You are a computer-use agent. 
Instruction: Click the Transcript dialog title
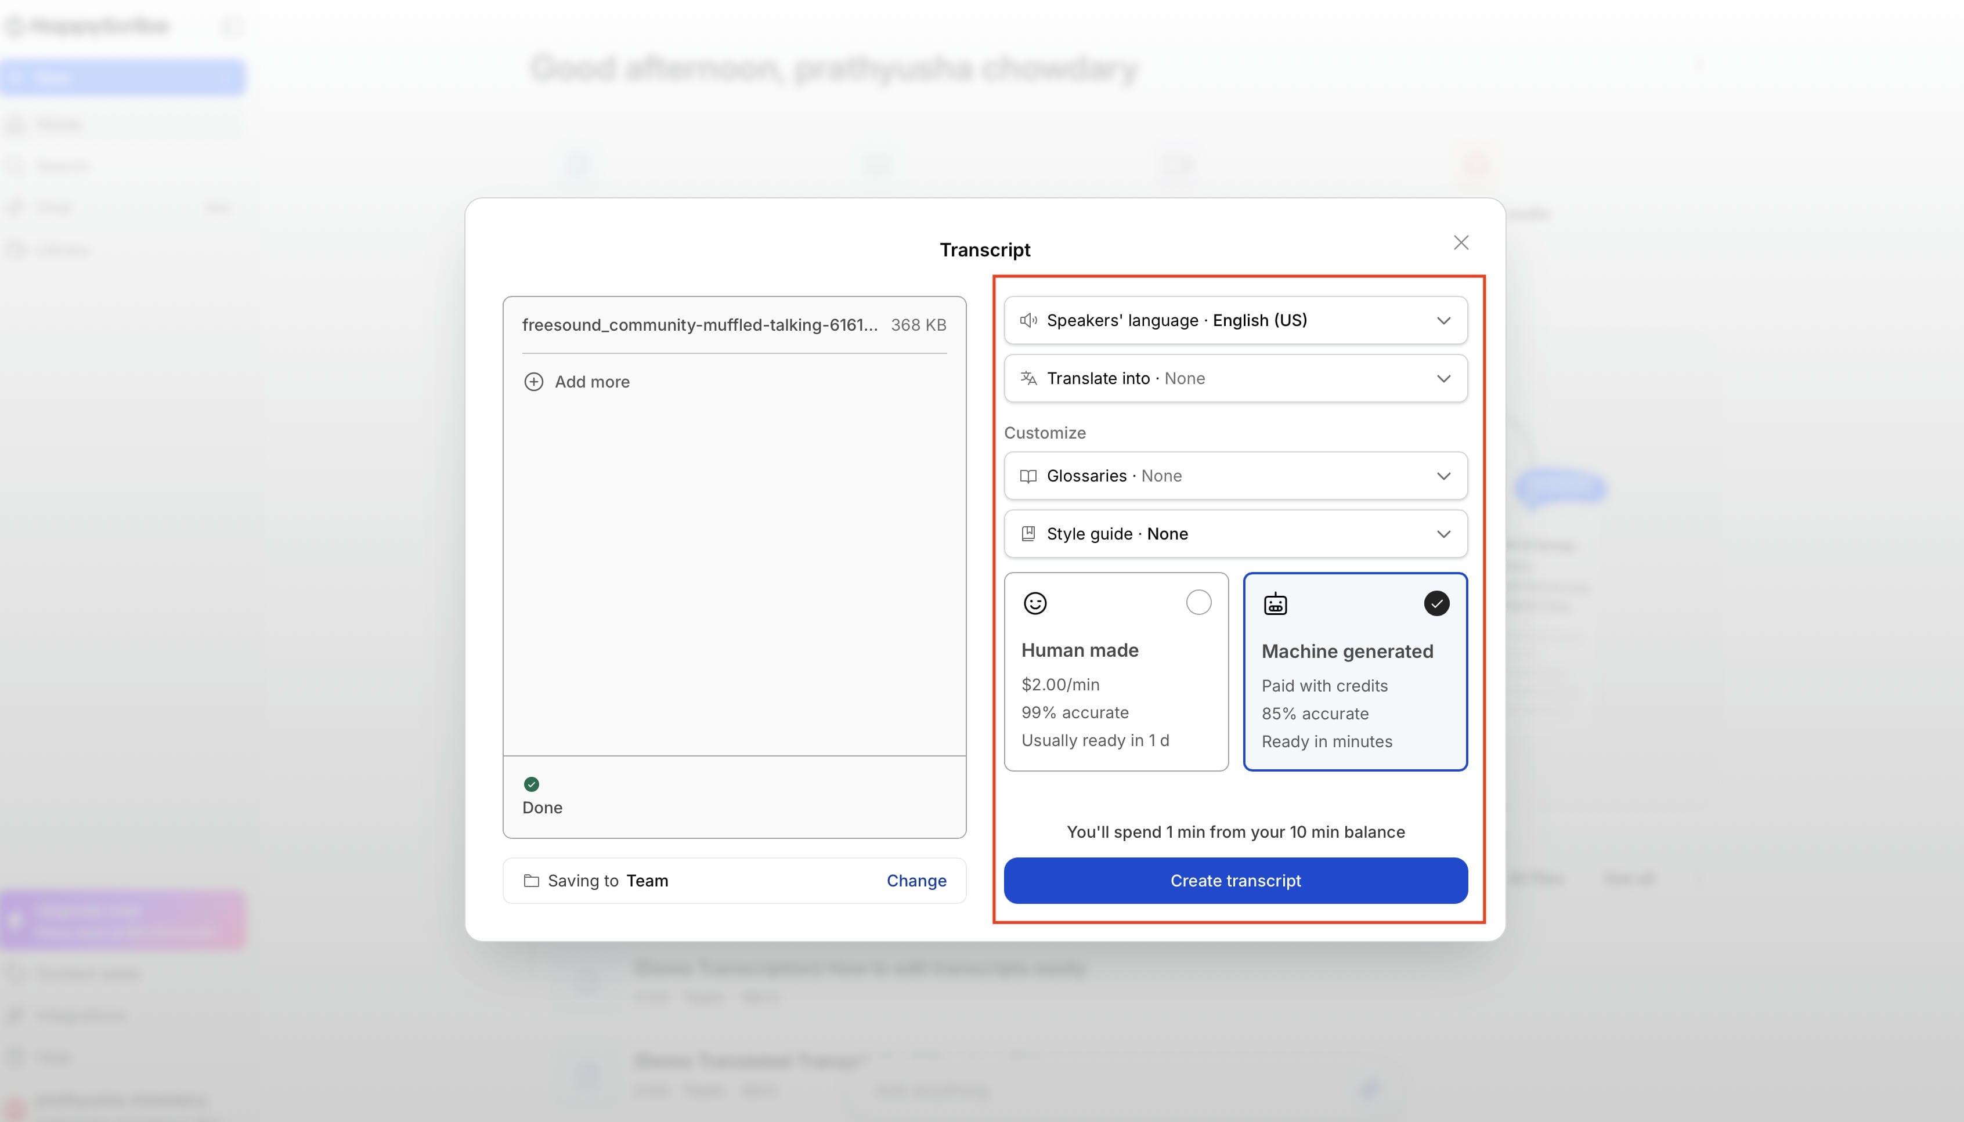tap(984, 249)
